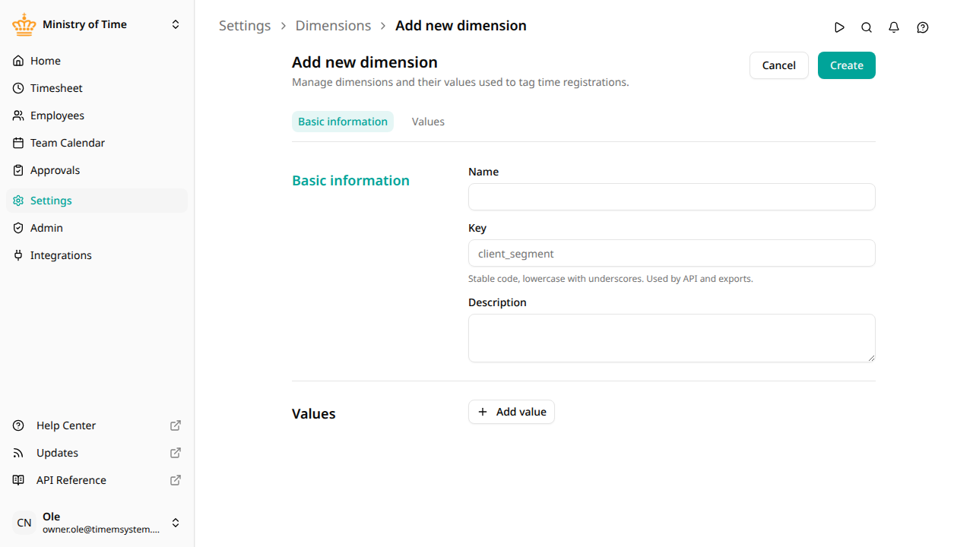This screenshot has height=547, width=973.
Task: Go to Home in sidebar
Action: (97, 61)
